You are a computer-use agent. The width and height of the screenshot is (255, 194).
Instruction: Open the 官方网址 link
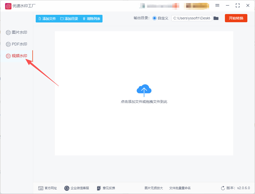[47, 188]
